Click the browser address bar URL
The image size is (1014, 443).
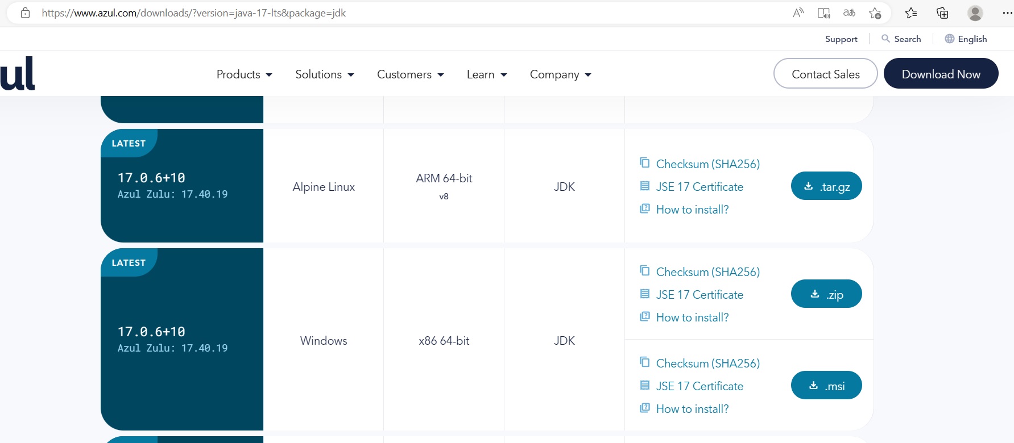pyautogui.click(x=193, y=12)
